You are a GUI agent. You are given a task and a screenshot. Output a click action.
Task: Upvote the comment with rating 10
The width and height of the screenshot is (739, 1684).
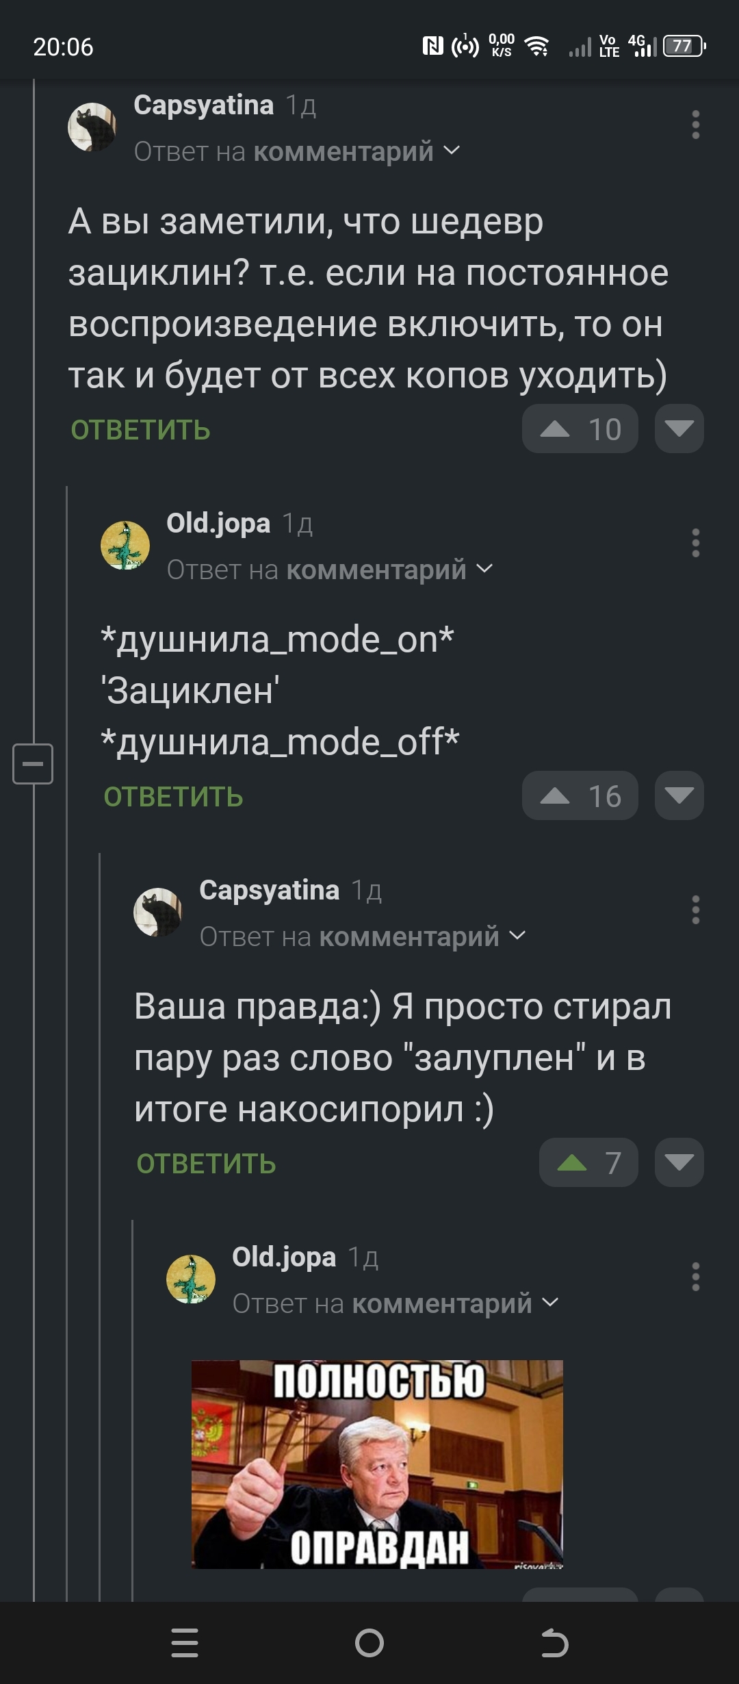(x=555, y=429)
